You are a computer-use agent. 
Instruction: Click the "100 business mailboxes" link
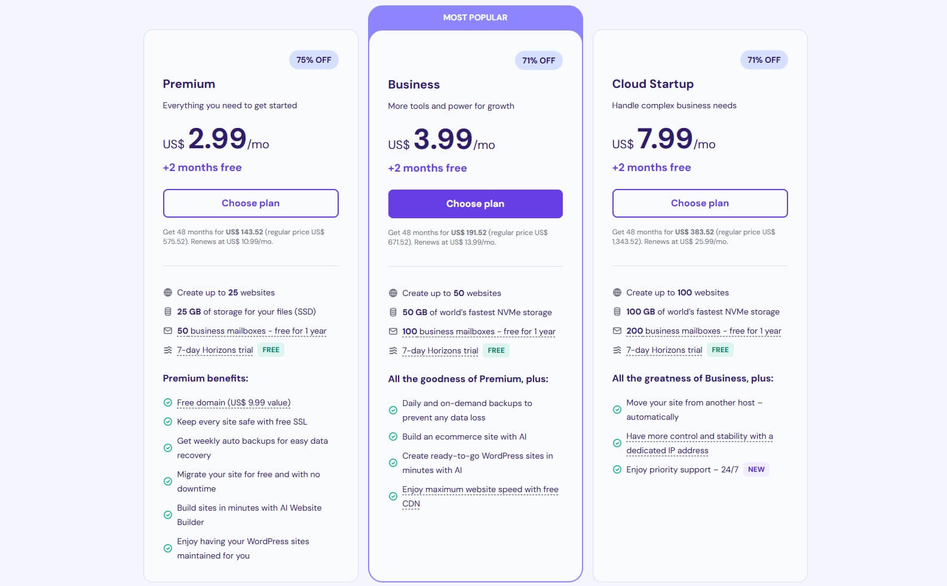point(478,331)
